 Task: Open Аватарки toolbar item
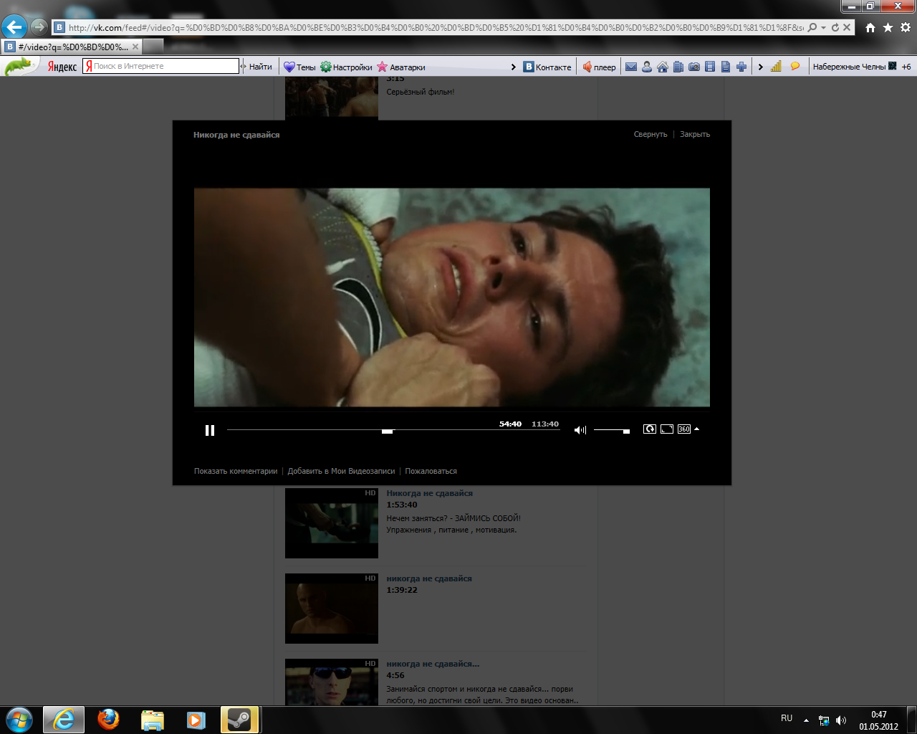coord(401,67)
